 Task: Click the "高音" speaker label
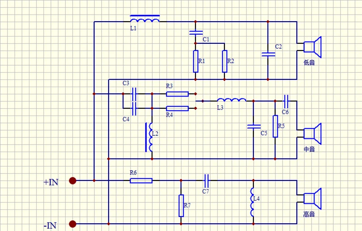pyautogui.click(x=309, y=214)
